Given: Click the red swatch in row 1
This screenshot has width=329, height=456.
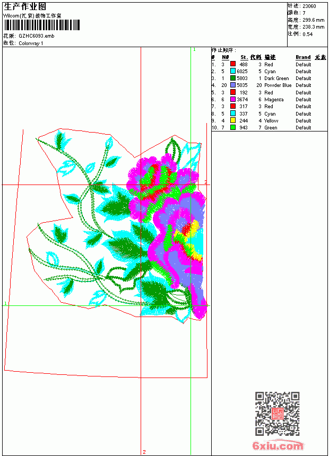Looking at the screenshot, I should point(233,64).
